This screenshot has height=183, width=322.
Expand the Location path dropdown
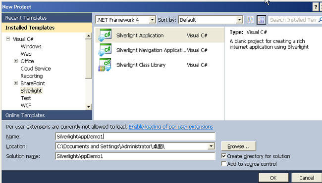click(x=211, y=146)
